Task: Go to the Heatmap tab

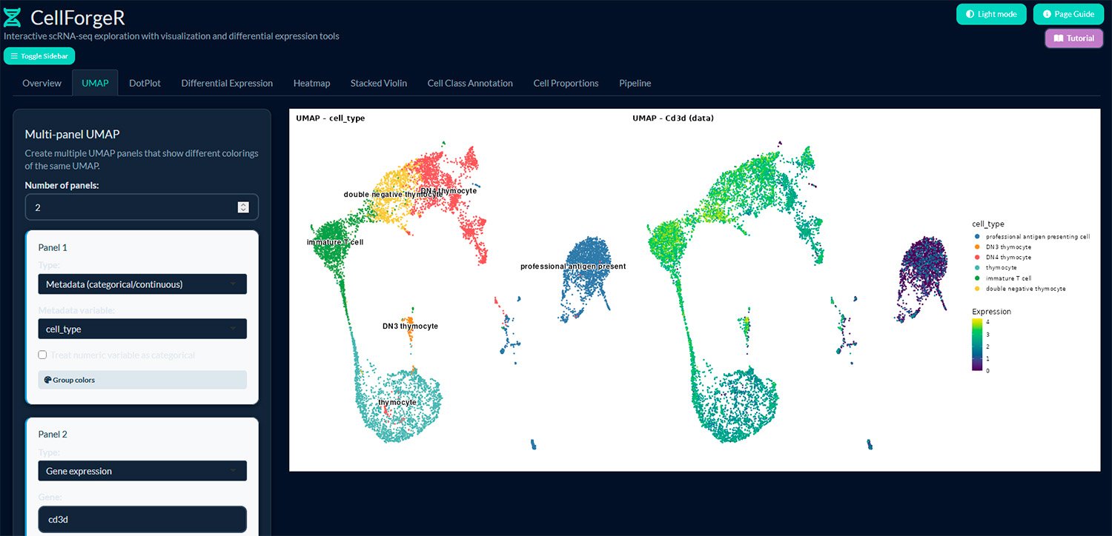Action: tap(311, 83)
